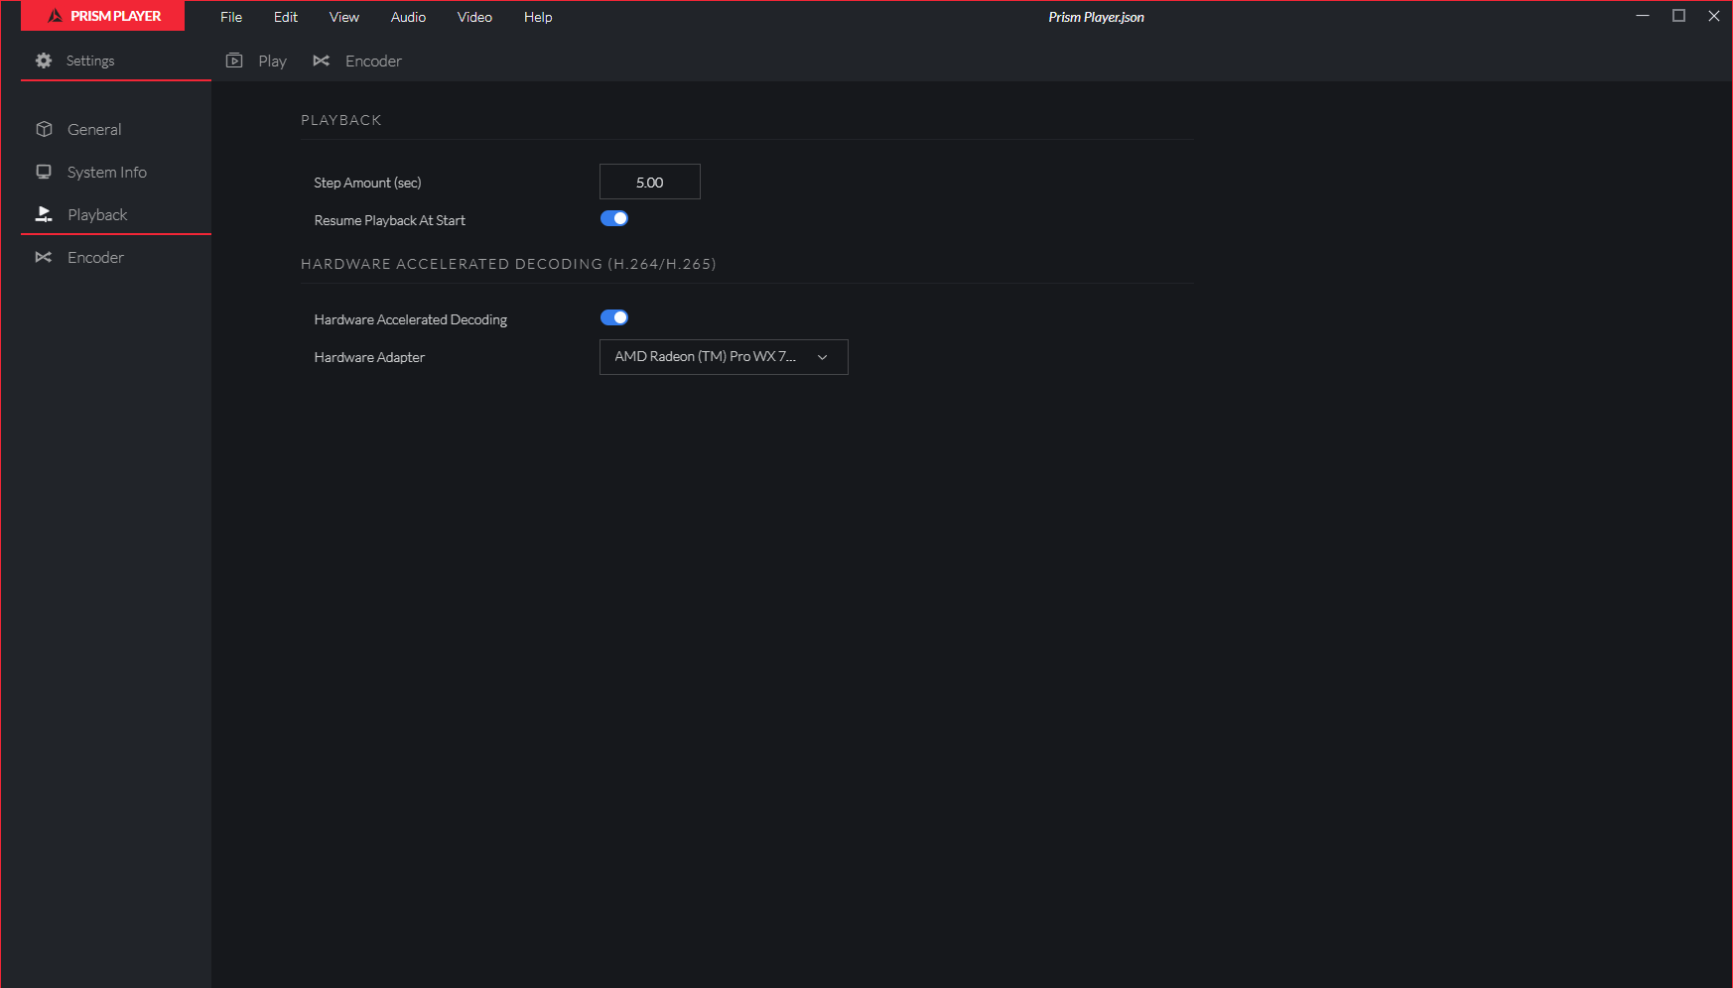Turn off Hardware Accelerated Decoding
This screenshot has height=988, width=1733.
pos(614,316)
